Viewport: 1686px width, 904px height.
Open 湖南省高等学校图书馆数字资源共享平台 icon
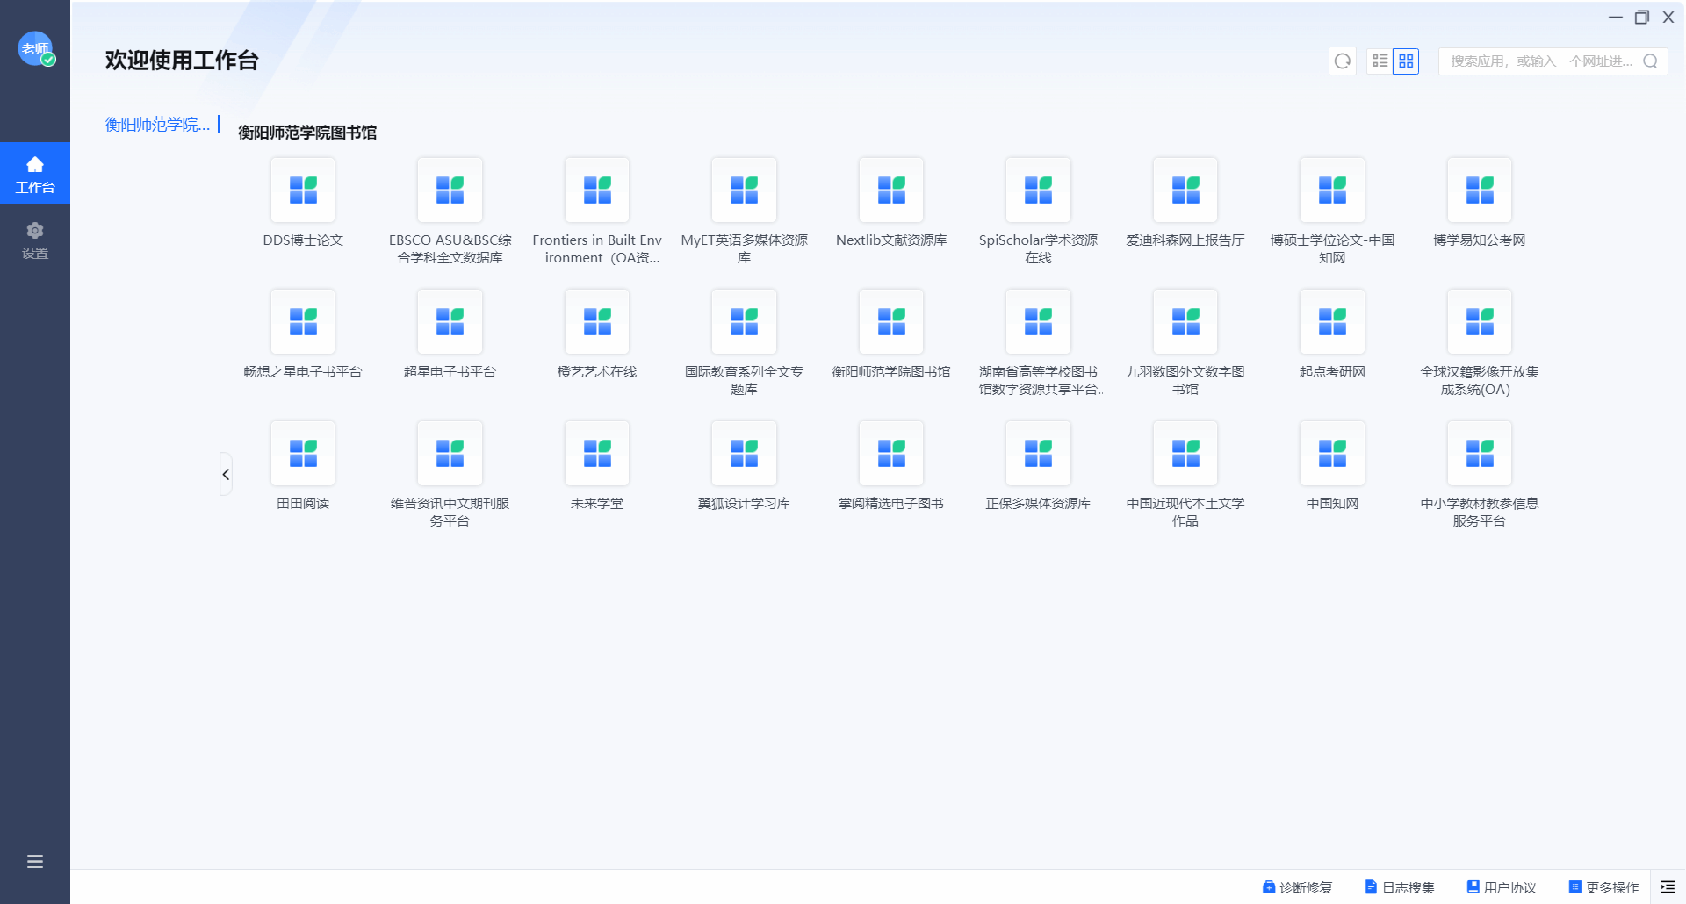pos(1038,321)
